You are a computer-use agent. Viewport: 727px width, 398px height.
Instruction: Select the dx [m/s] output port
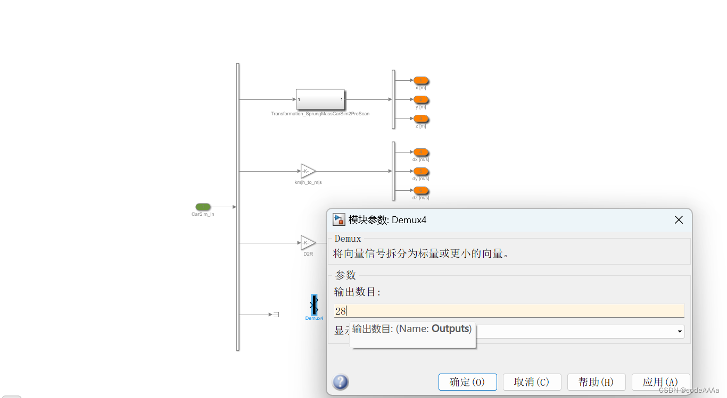coord(421,152)
